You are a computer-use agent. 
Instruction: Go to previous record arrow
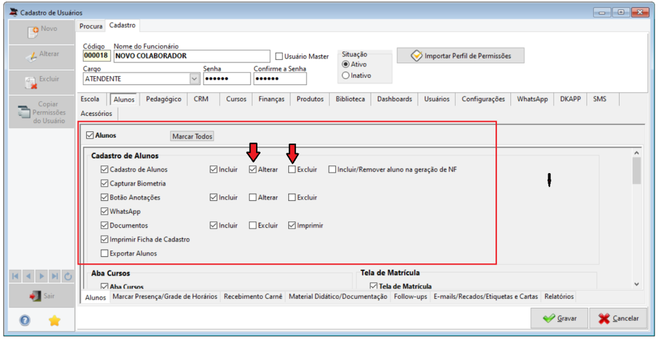(28, 276)
